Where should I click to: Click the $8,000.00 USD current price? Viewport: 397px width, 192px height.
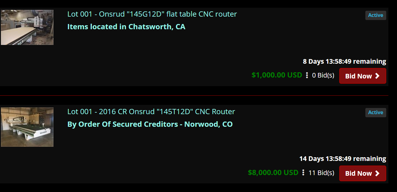pyautogui.click(x=273, y=172)
